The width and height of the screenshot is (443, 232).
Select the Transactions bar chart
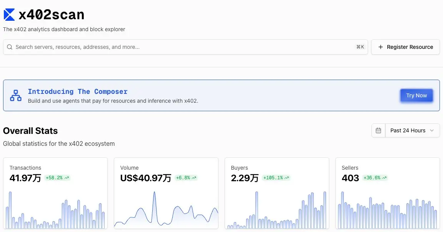tap(55, 210)
